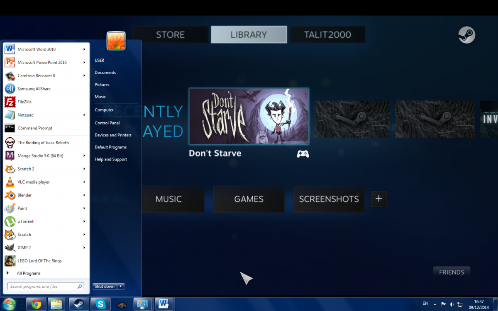Click the EN language indicator
Screen dimensions: 498x311
click(425, 304)
